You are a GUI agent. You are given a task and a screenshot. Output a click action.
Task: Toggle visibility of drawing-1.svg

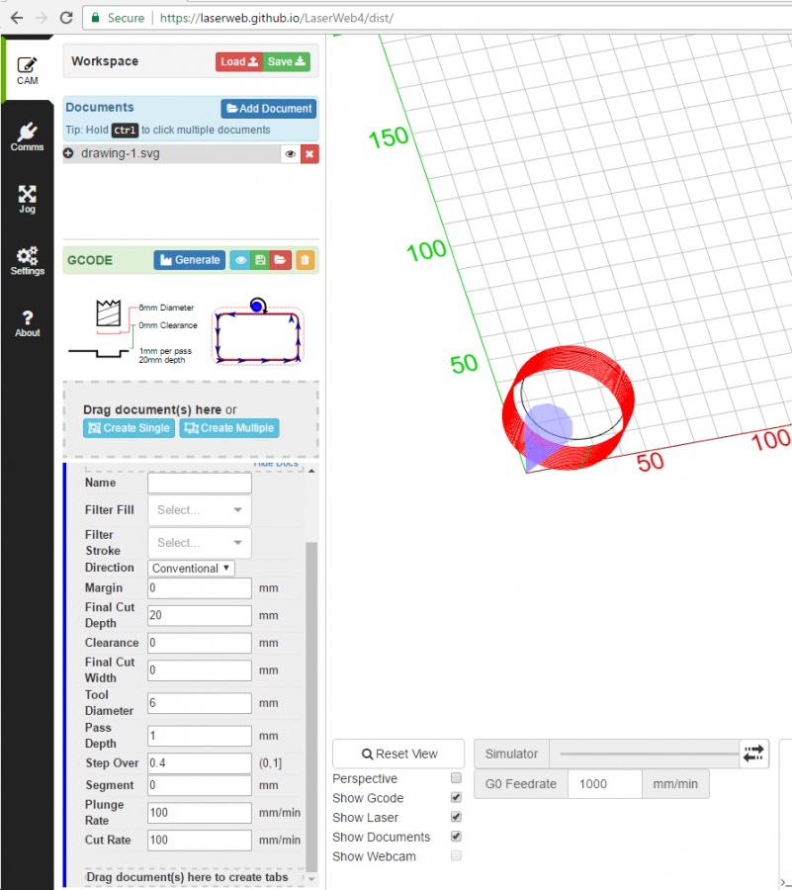[x=291, y=154]
